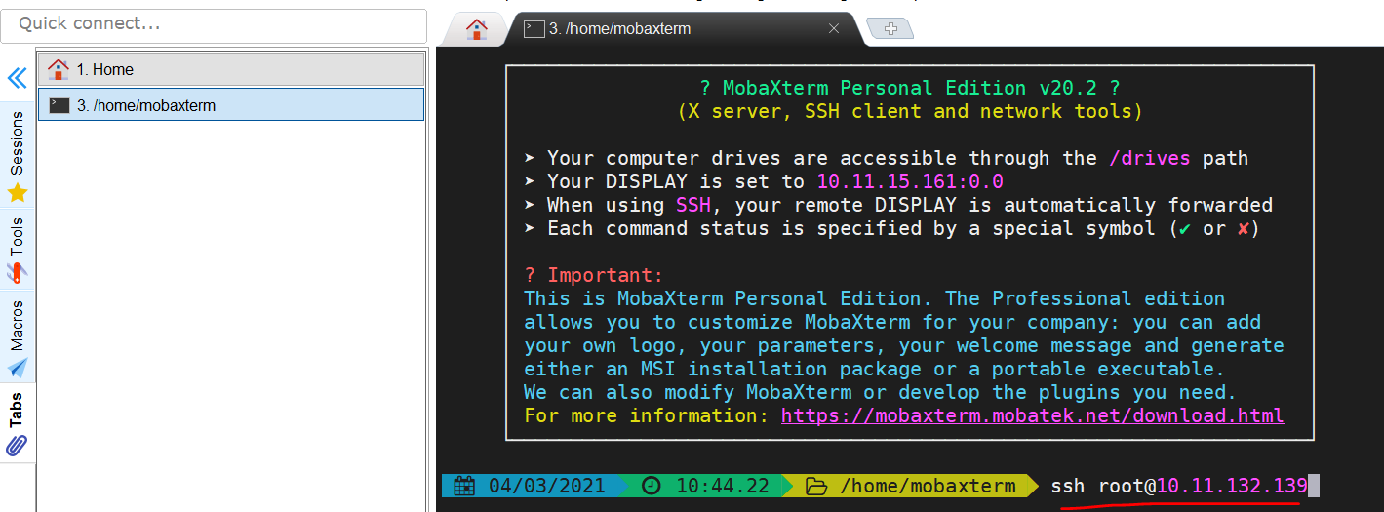The width and height of the screenshot is (1384, 512).
Task: Click the Home icon tab
Action: coord(476,29)
